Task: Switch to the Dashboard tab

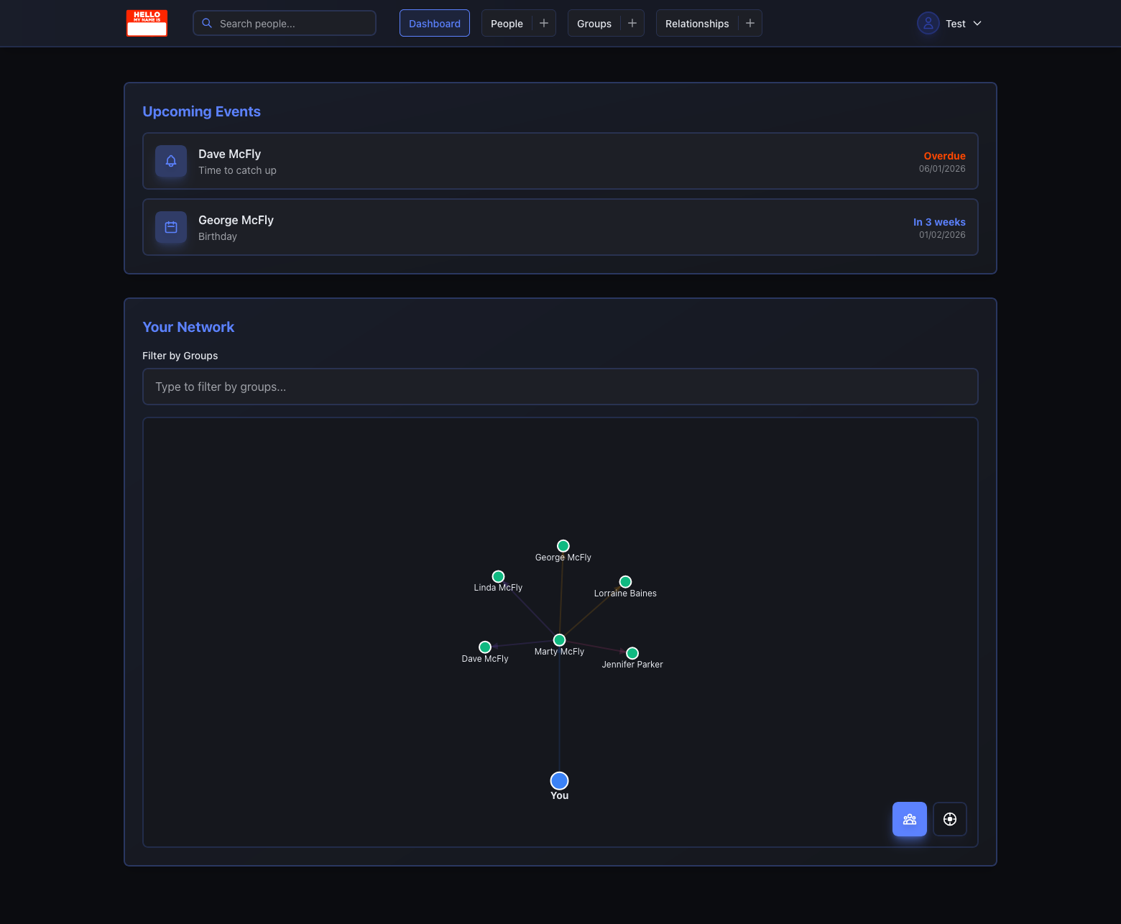Action: point(434,23)
